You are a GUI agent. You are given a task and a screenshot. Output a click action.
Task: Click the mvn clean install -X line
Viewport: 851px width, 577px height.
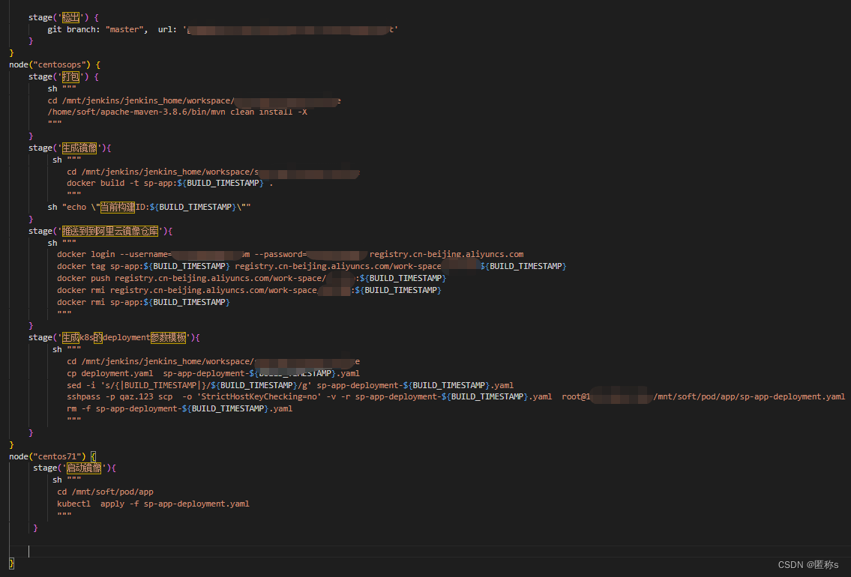point(177,112)
